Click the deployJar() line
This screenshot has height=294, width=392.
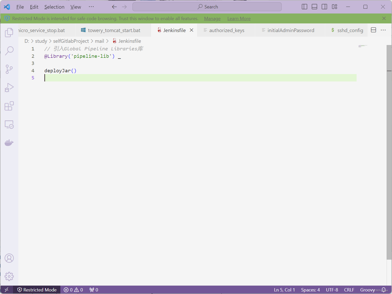[60, 71]
